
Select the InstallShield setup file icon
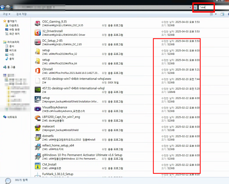click(38, 99)
